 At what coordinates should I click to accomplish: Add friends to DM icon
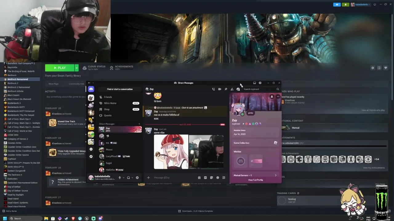pos(232,89)
